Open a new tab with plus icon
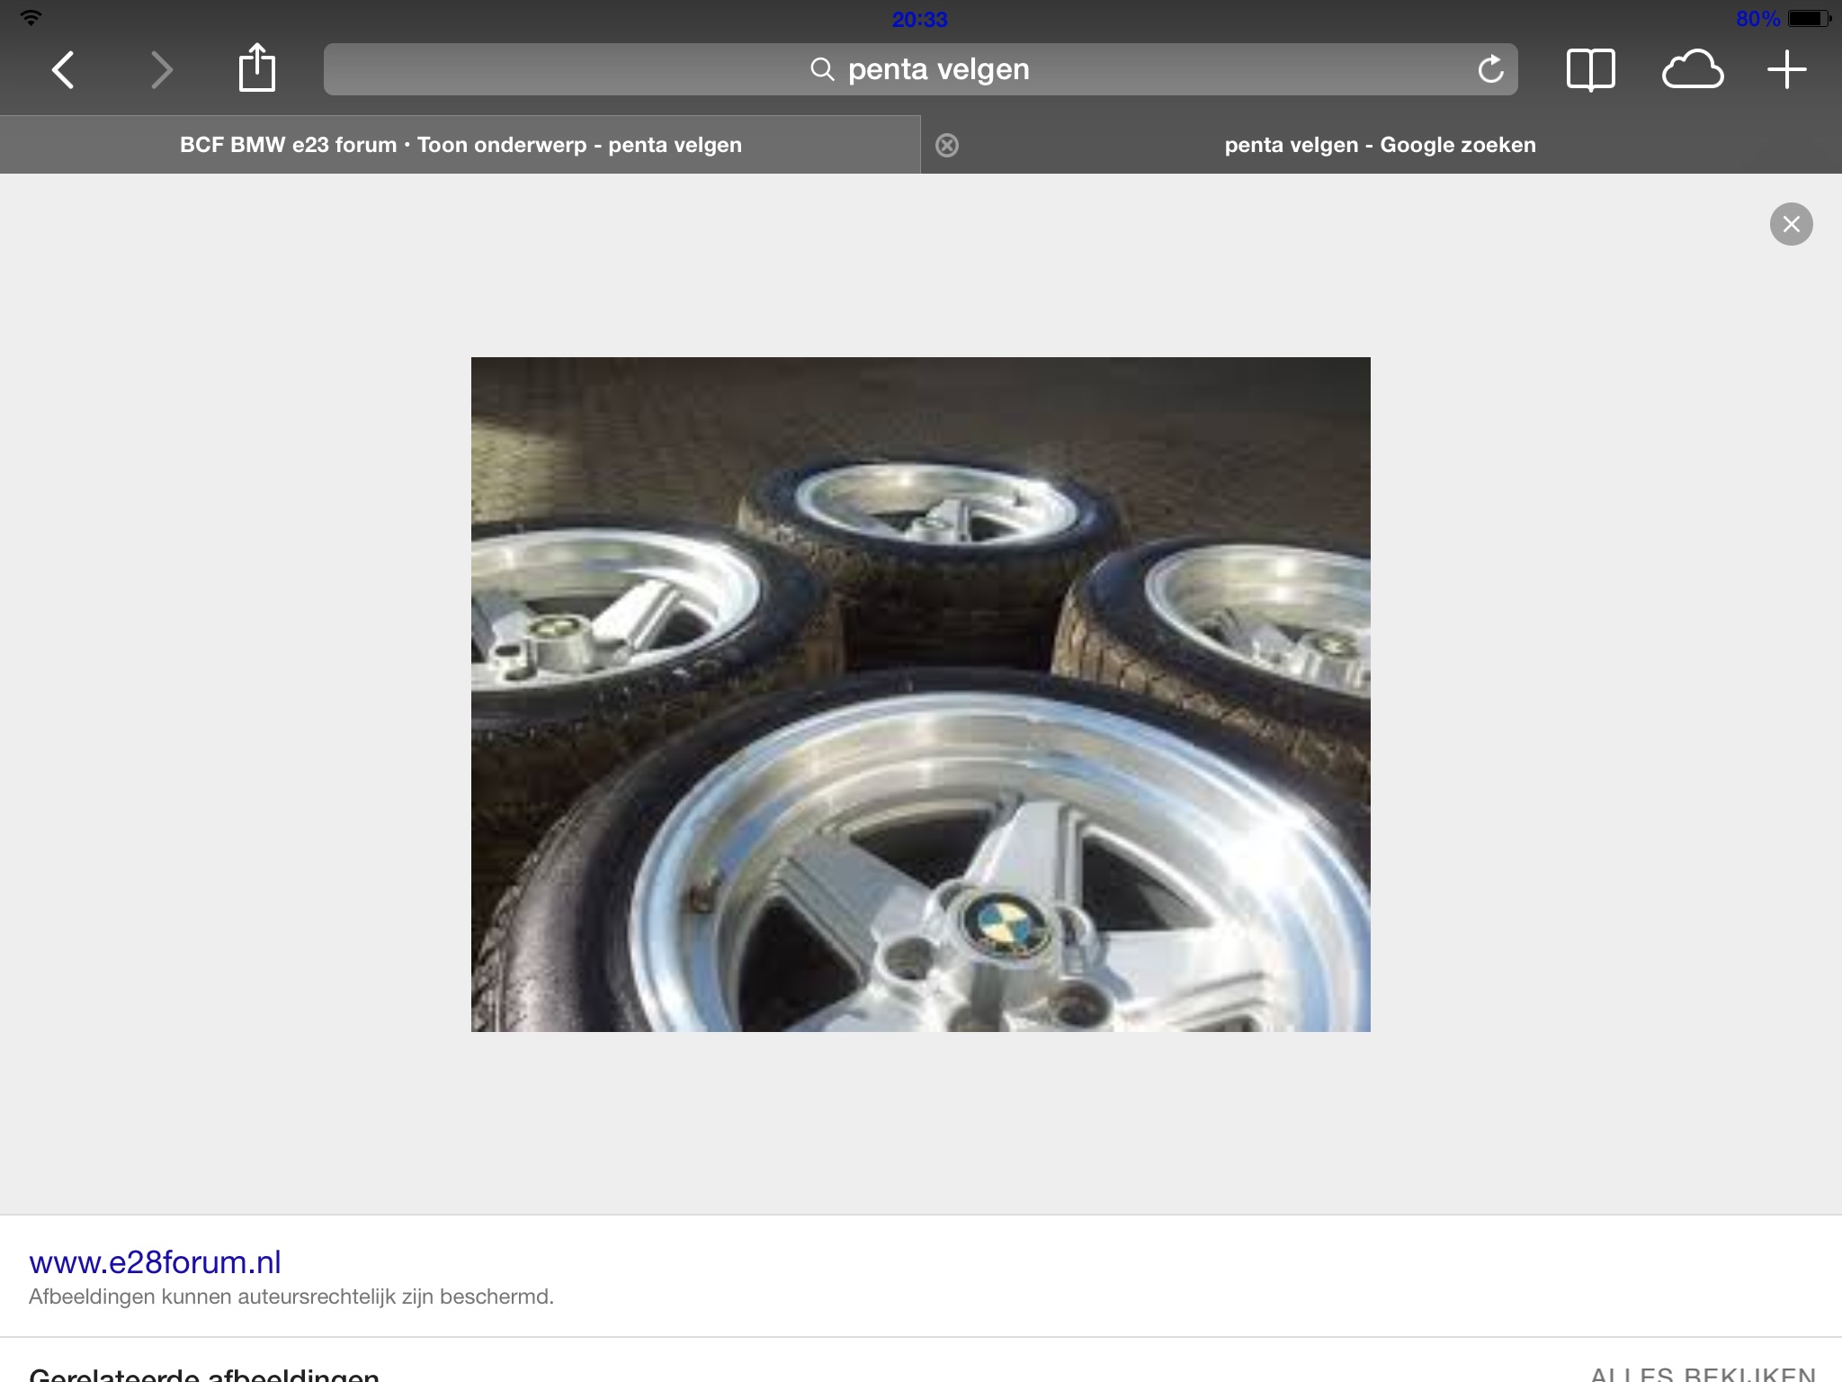The width and height of the screenshot is (1842, 1382). pos(1786,70)
